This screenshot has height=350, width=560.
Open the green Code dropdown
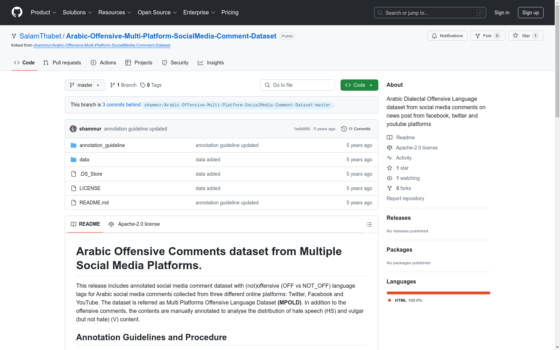(359, 85)
